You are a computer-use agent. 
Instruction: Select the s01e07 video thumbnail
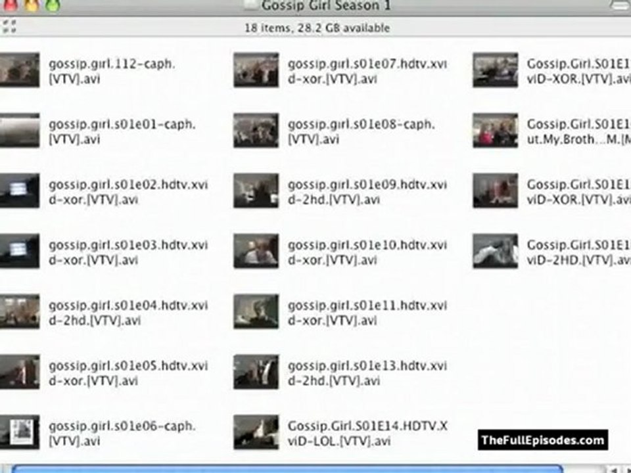pyautogui.click(x=256, y=70)
